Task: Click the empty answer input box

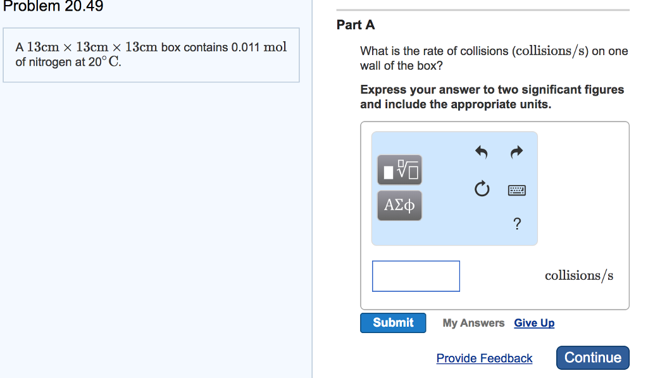Action: (416, 276)
